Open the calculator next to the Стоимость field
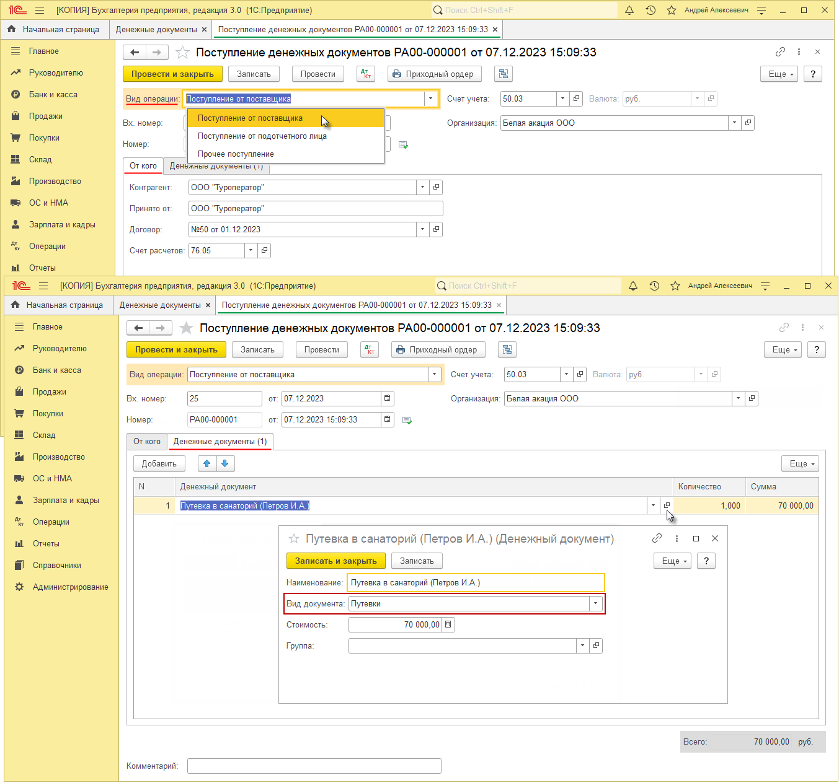 (448, 624)
